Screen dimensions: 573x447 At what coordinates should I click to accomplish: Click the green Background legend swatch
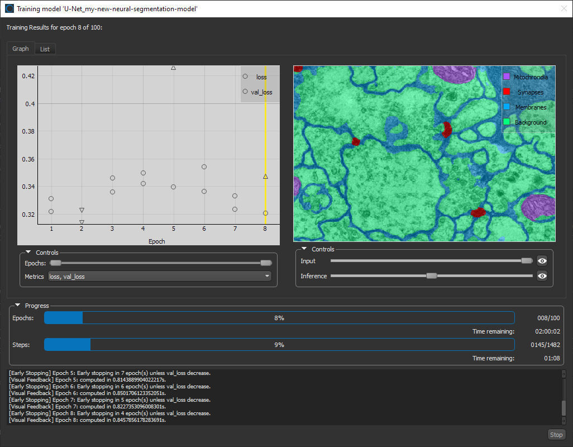507,122
